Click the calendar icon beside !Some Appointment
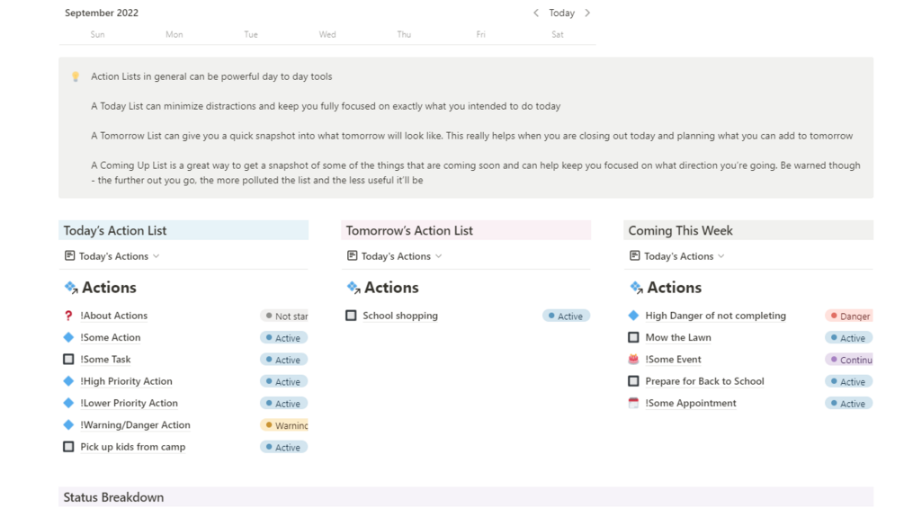This screenshot has height=508, width=904. click(633, 403)
